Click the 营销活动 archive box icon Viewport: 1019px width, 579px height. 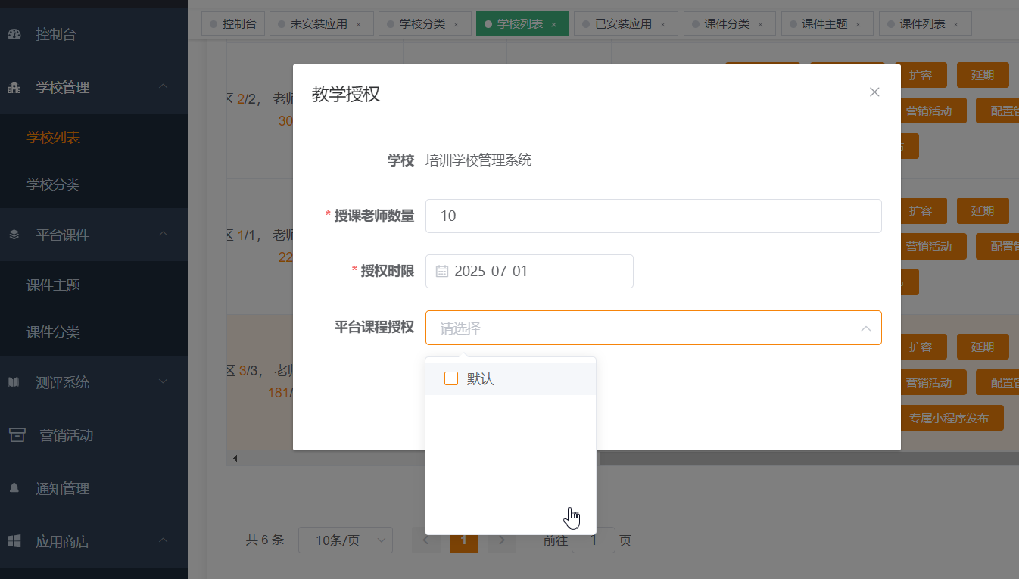[x=17, y=435]
